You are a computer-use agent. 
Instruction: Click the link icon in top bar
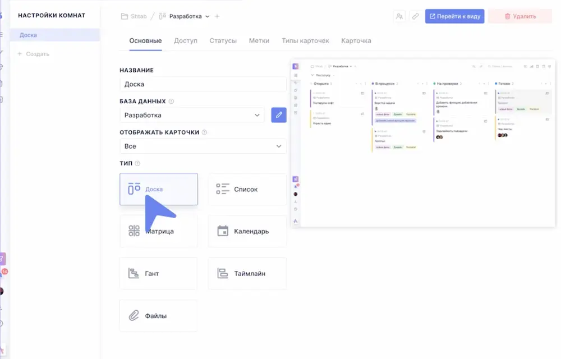tap(415, 16)
